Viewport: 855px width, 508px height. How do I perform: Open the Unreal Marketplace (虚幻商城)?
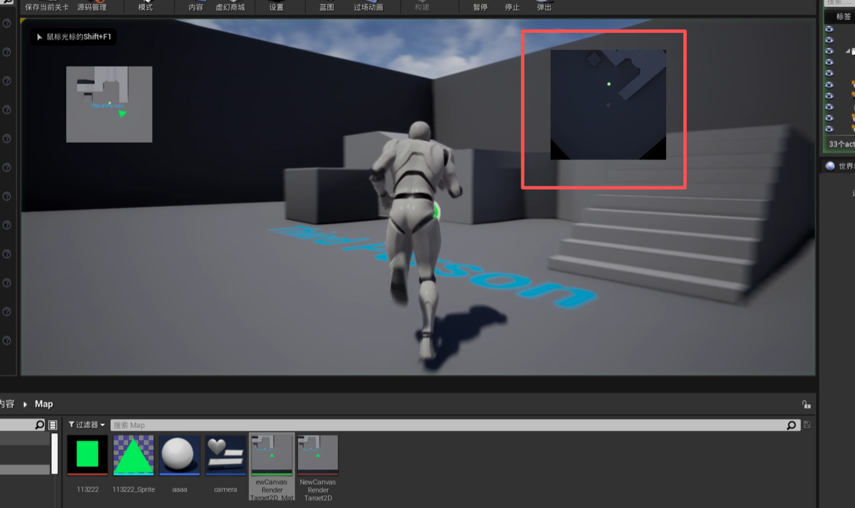click(x=230, y=7)
